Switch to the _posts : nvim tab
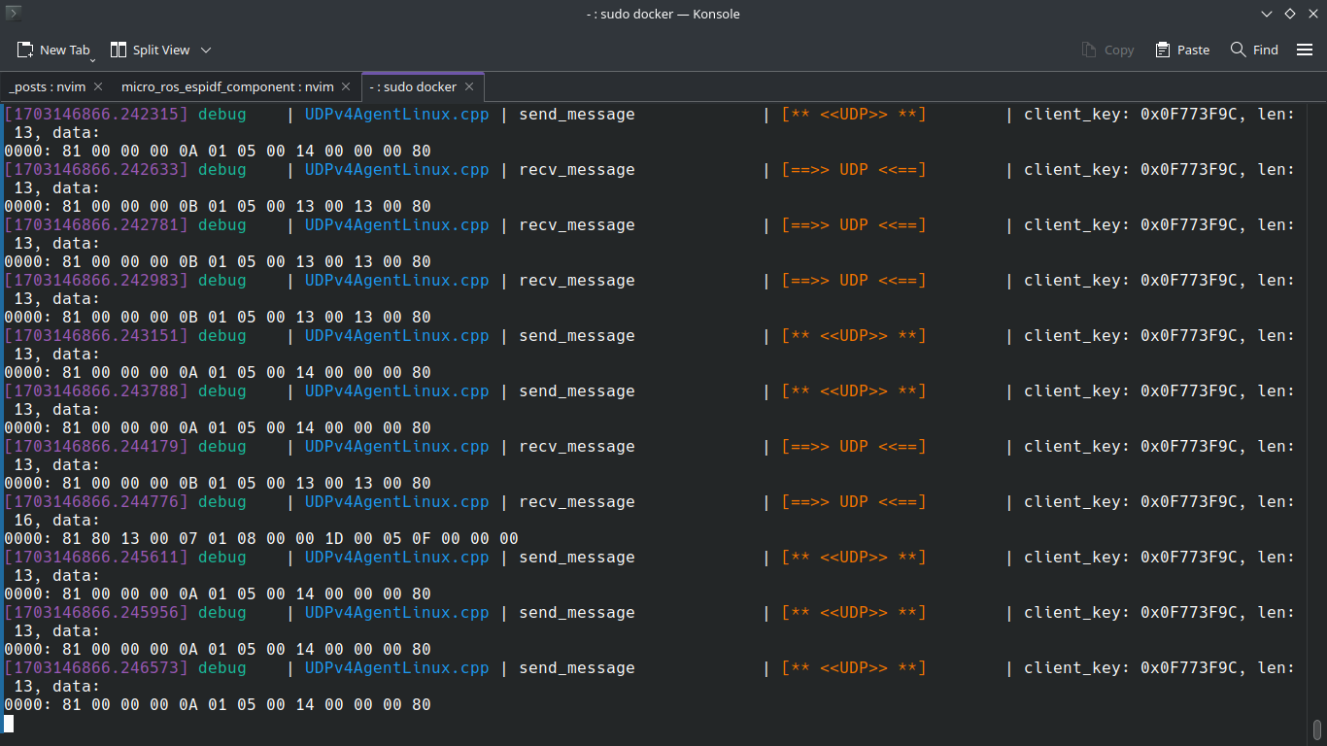Screen dimensions: 1327x746 click(48, 86)
